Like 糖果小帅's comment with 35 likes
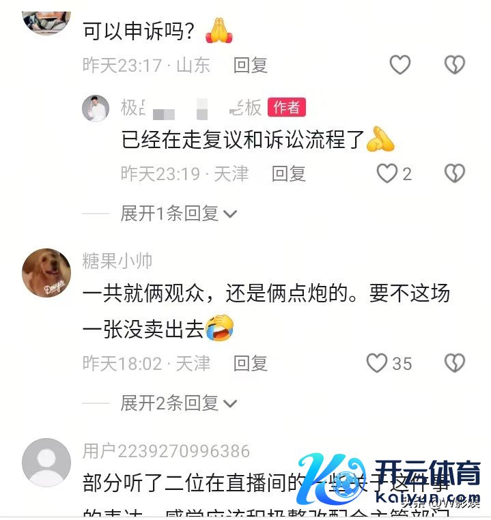 click(377, 363)
